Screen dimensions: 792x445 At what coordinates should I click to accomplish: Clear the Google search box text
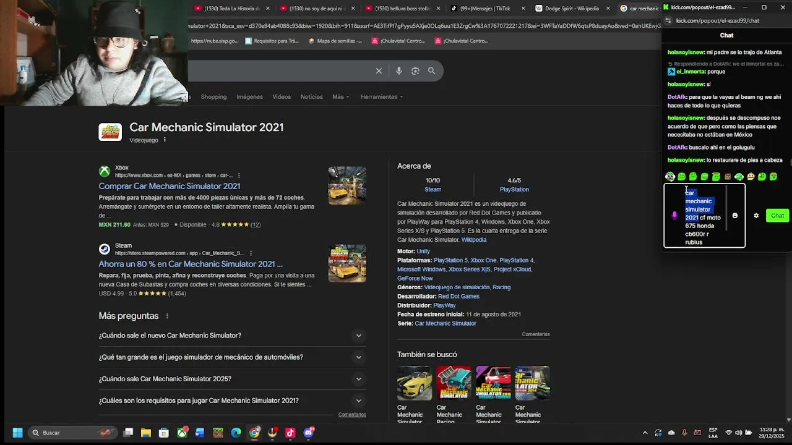(379, 71)
